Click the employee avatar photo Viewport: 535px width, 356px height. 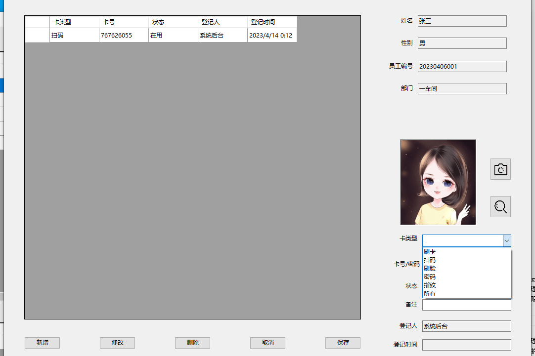click(x=438, y=182)
